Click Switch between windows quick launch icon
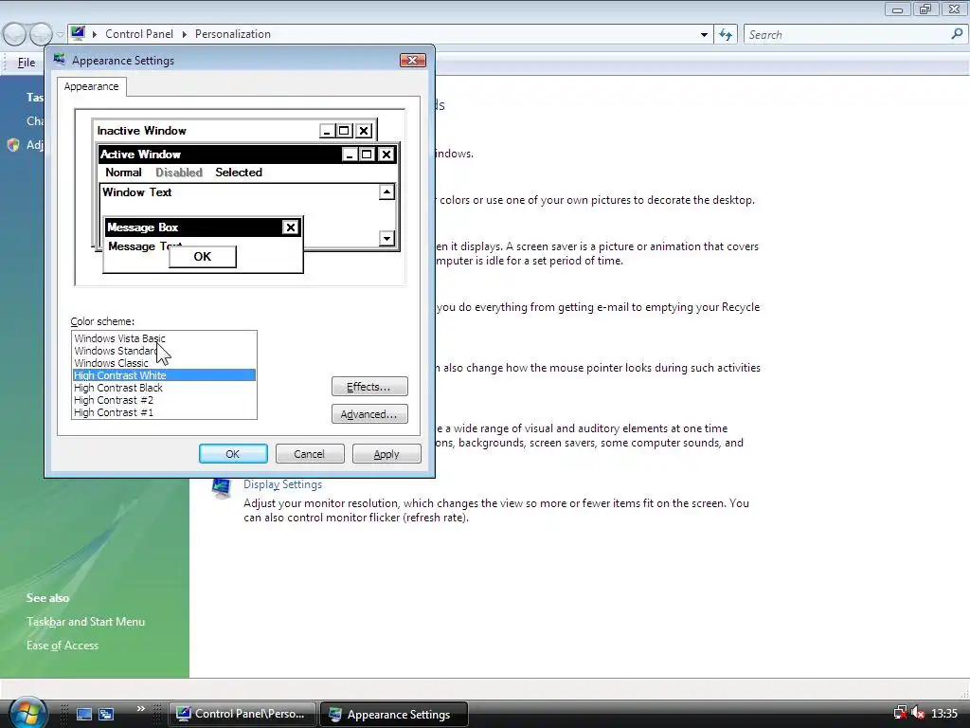 pos(106,714)
